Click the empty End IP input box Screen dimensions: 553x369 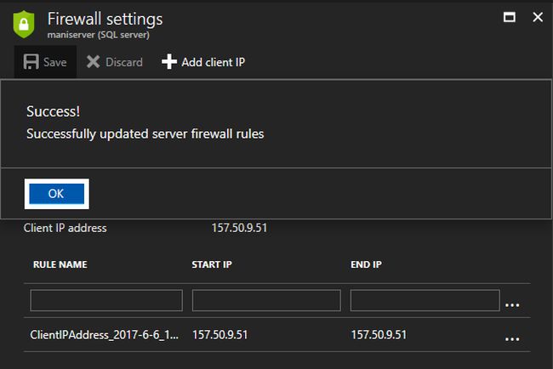point(425,300)
